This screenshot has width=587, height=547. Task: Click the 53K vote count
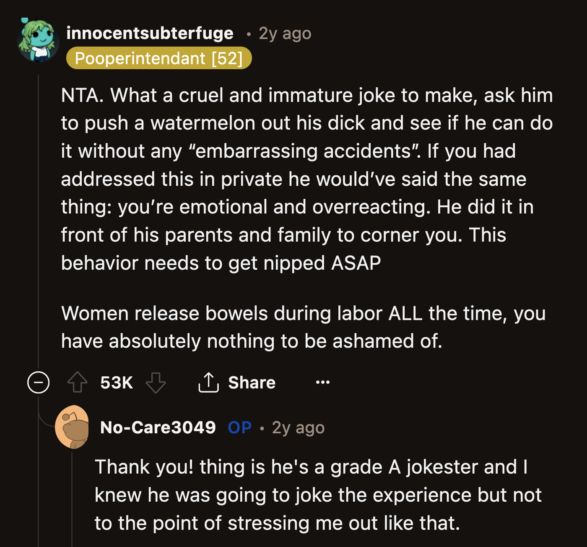pos(117,382)
